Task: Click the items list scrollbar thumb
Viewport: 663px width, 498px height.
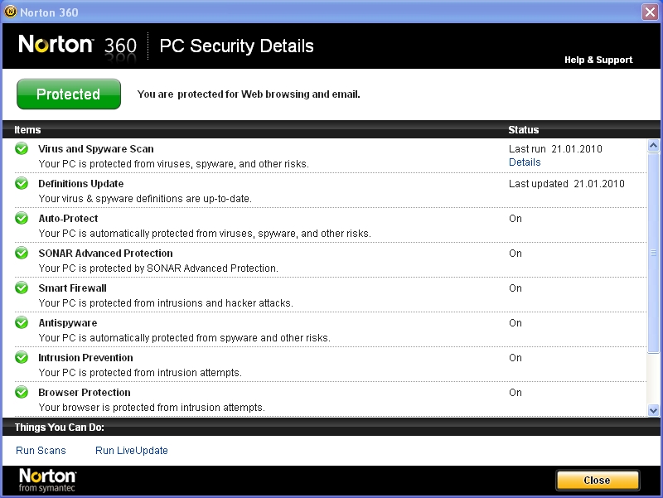Action: pos(653,253)
